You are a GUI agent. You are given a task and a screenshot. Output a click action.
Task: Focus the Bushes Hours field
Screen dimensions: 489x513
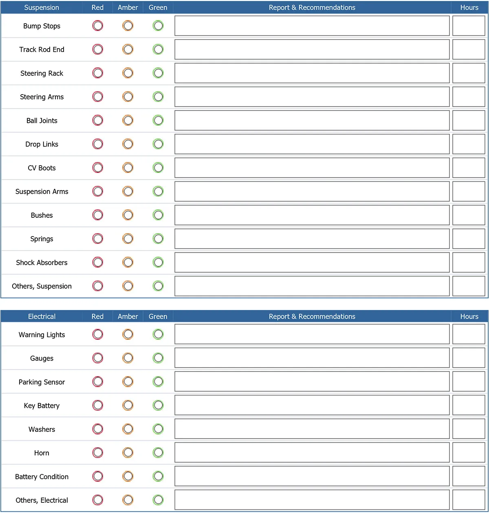tap(469, 215)
